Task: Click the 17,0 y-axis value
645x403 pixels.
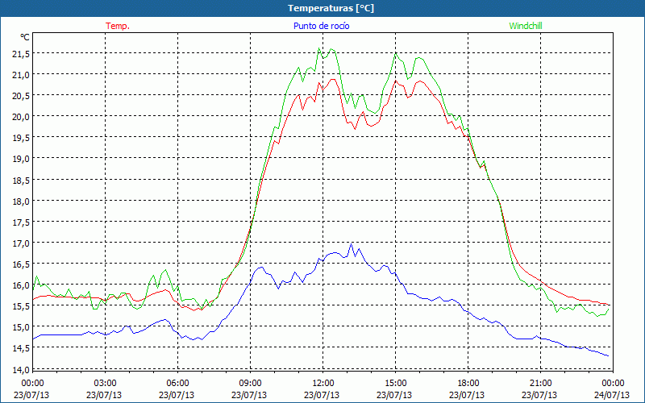Action: [22, 243]
